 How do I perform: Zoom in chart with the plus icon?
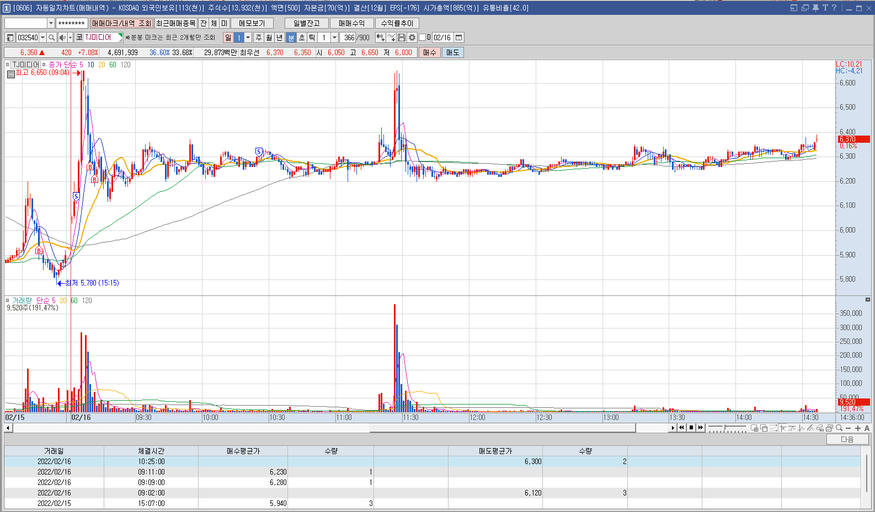click(x=858, y=428)
